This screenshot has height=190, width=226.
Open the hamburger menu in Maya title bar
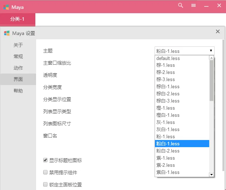tap(194, 5)
